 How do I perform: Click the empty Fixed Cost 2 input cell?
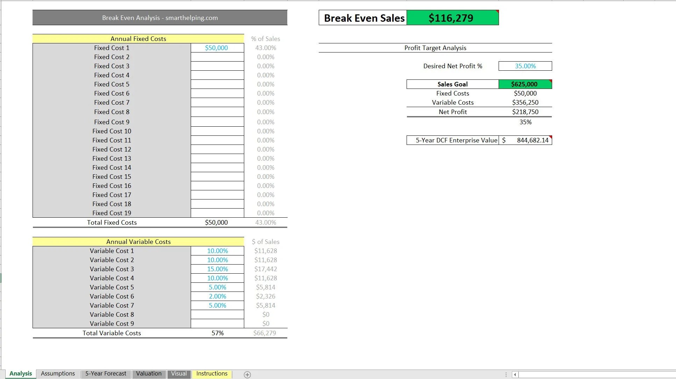[217, 57]
